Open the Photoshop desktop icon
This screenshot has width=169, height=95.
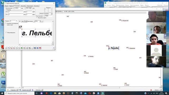[x=3, y=83]
